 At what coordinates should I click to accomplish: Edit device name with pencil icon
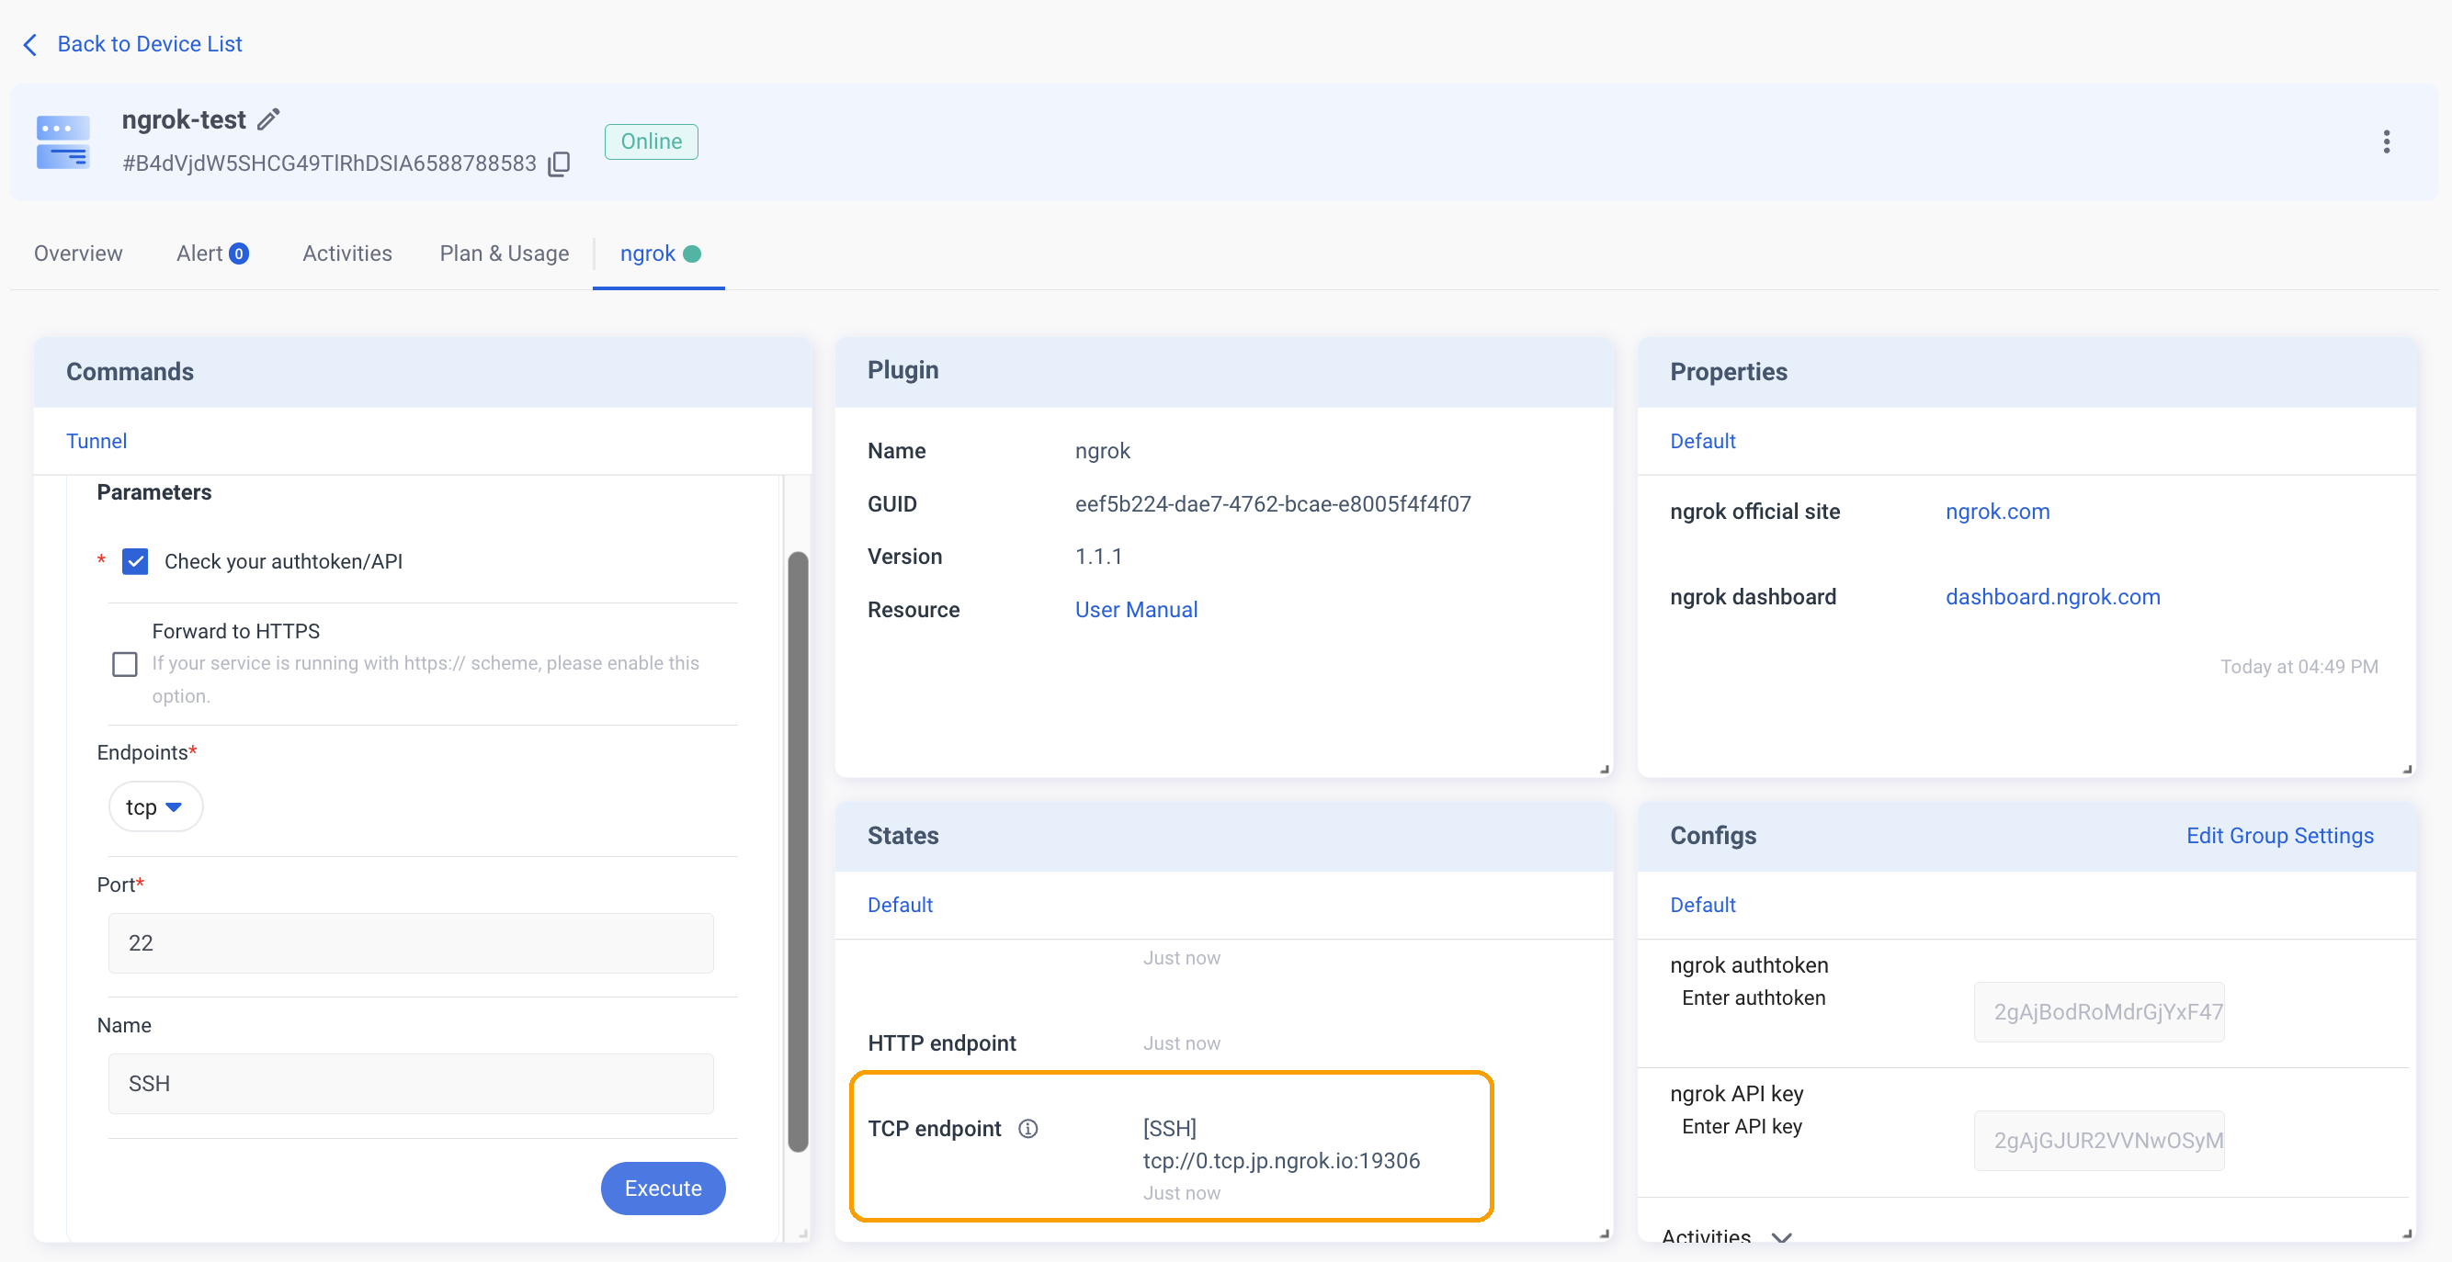click(x=269, y=118)
